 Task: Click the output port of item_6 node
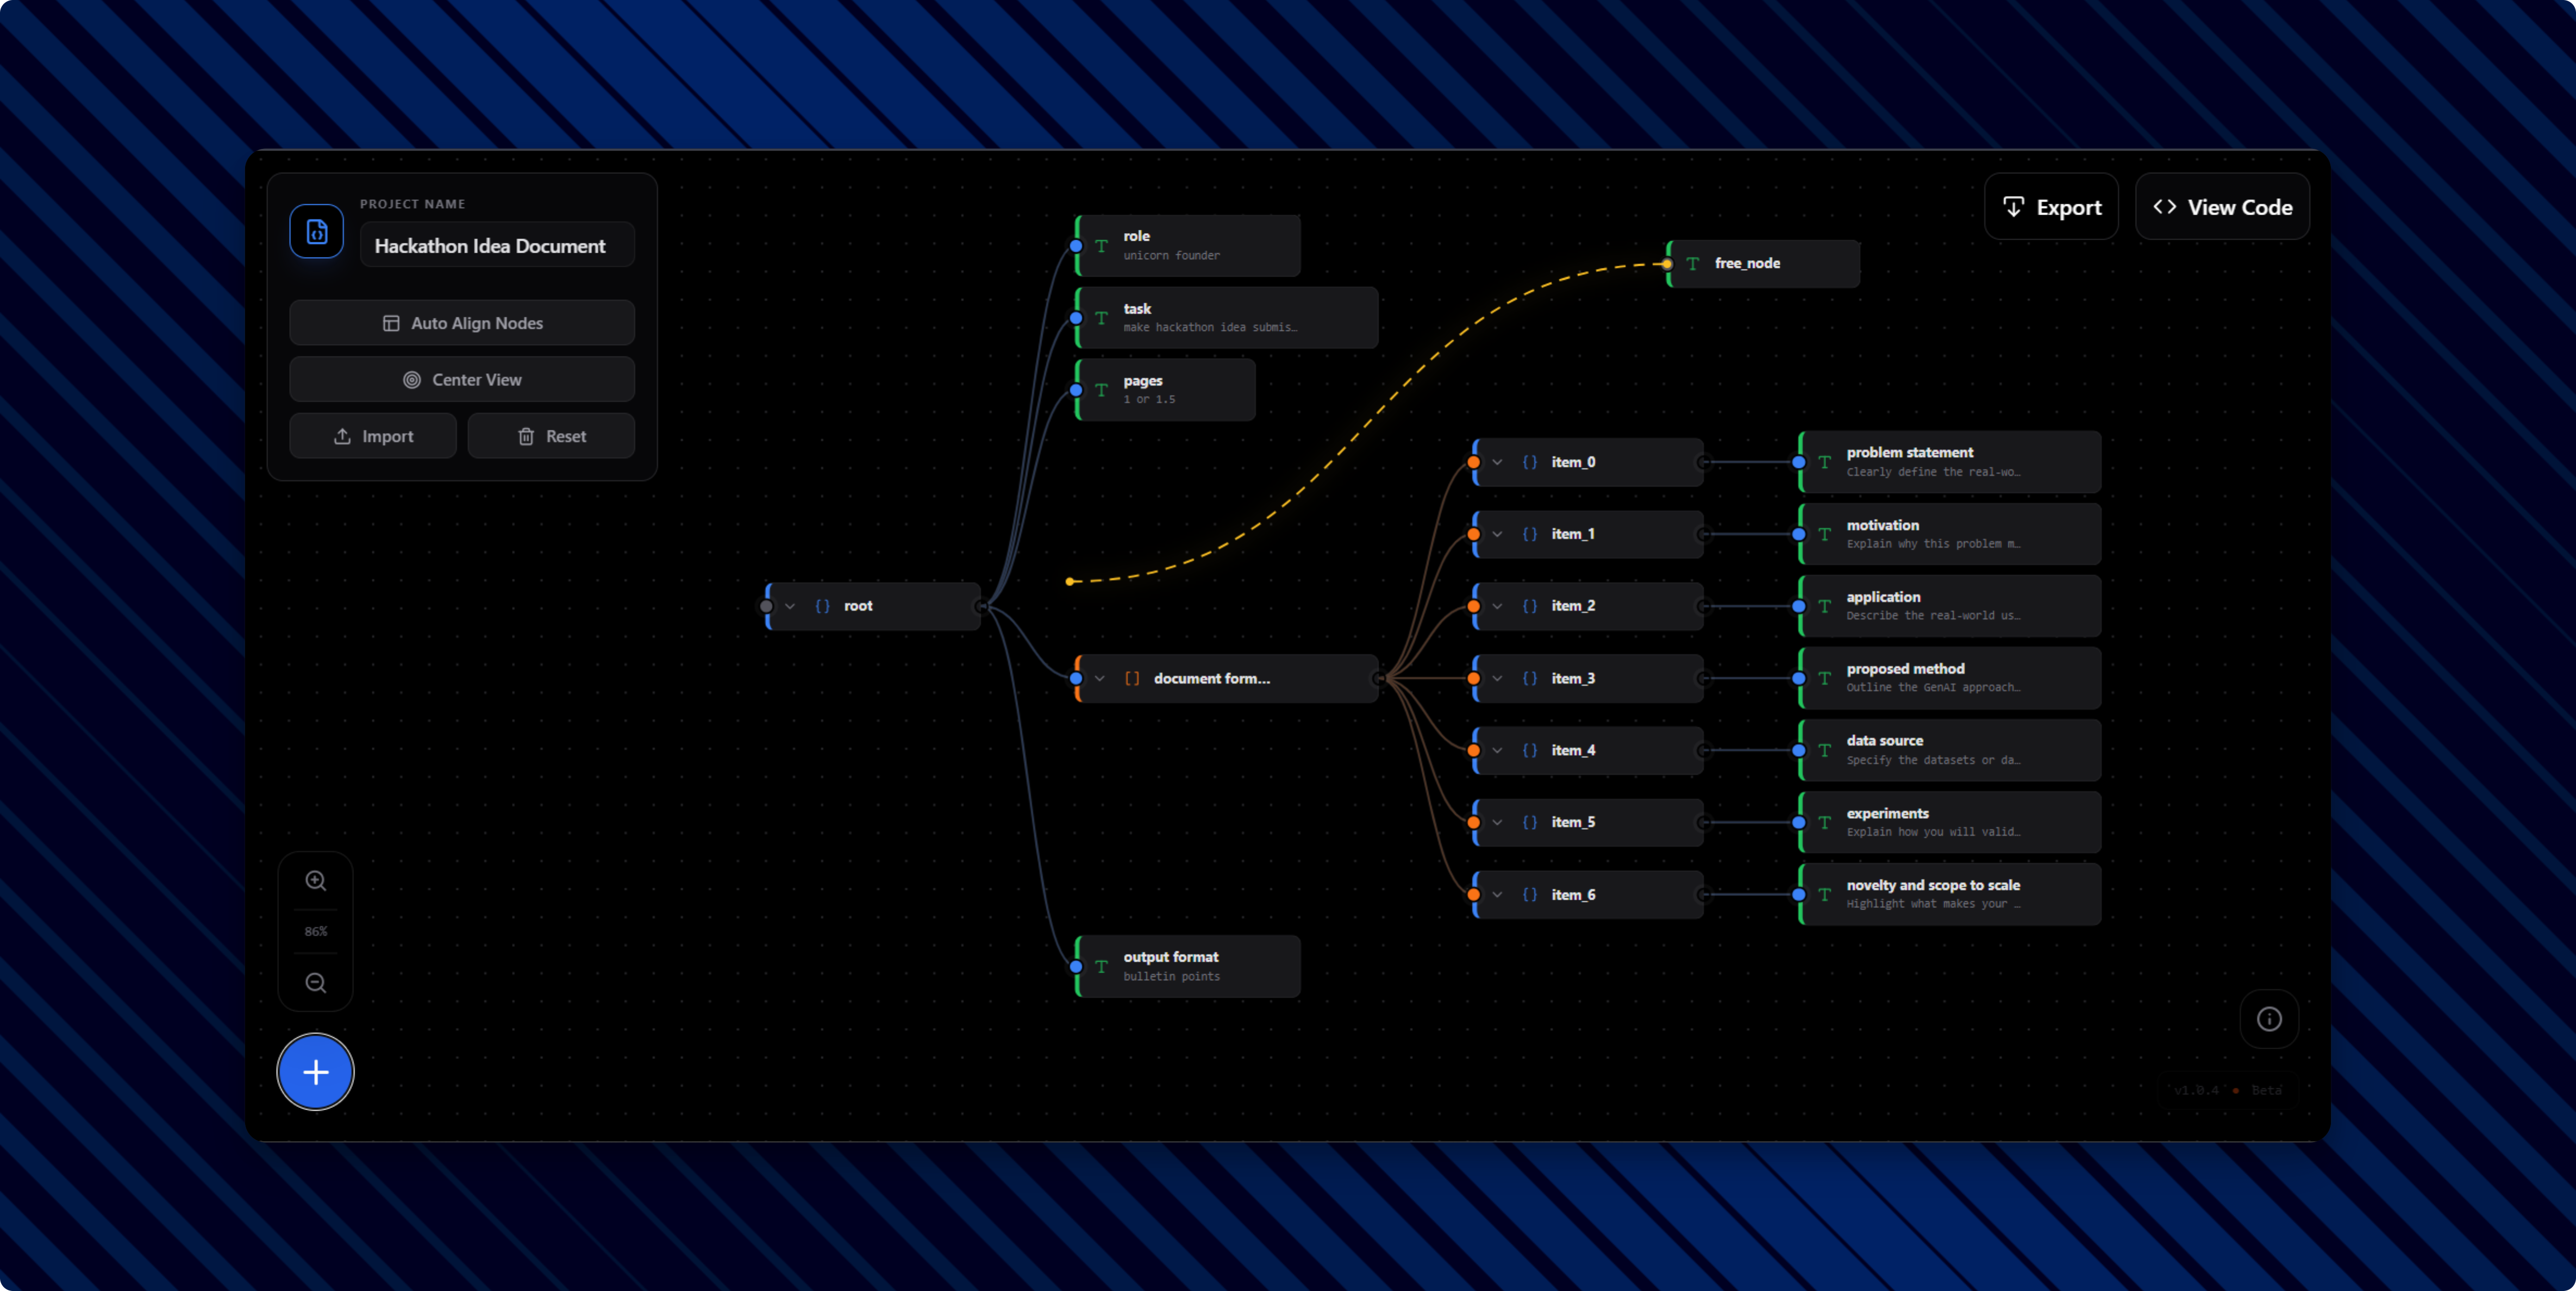(1703, 894)
